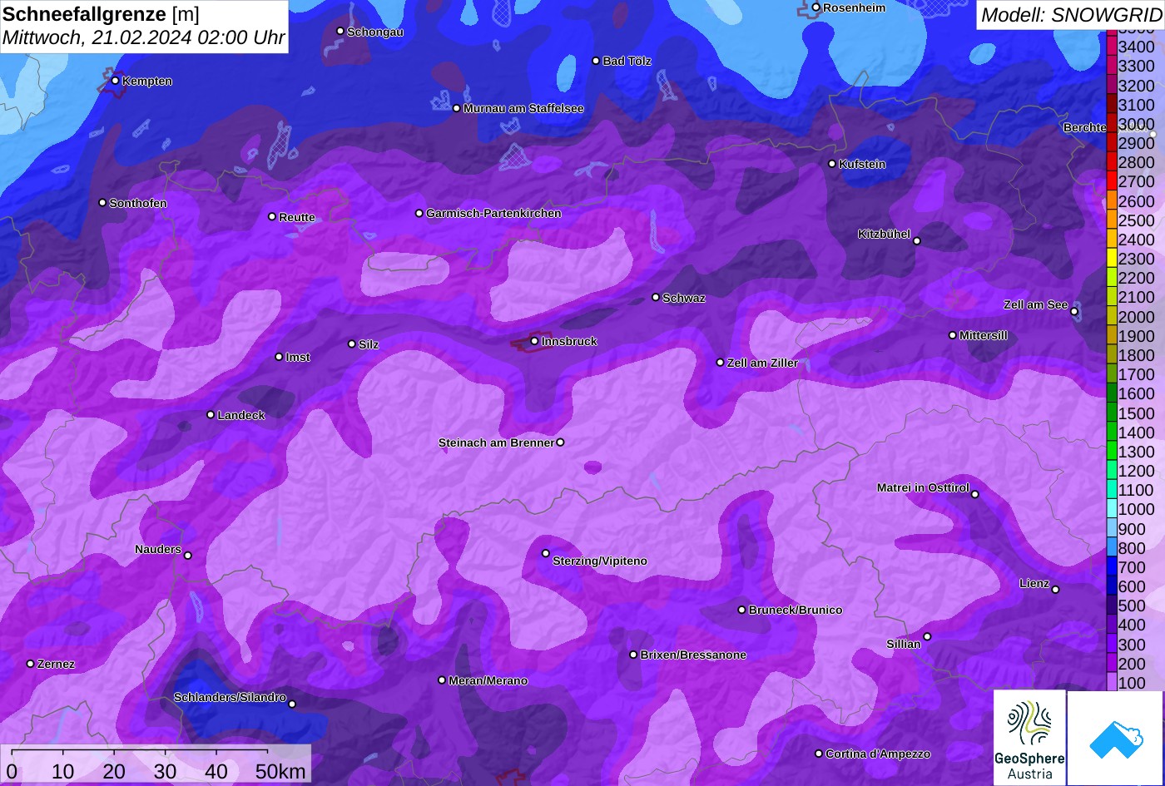Select the Matrei in Osttirol label

tap(923, 487)
